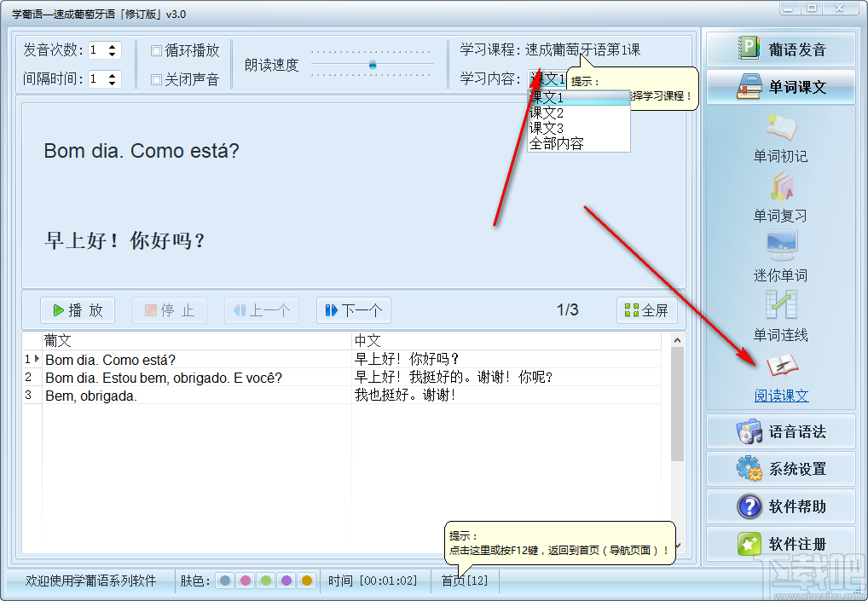
Task: Click the 停止 stop button
Action: (x=170, y=310)
